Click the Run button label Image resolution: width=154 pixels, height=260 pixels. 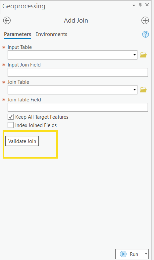(x=134, y=254)
